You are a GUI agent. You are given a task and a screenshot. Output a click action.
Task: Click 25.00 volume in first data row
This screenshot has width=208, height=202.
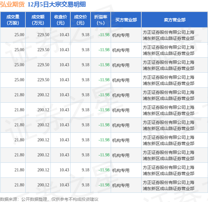(x=19, y=35)
